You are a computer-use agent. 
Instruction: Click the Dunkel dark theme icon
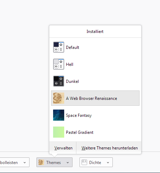coord(59,81)
